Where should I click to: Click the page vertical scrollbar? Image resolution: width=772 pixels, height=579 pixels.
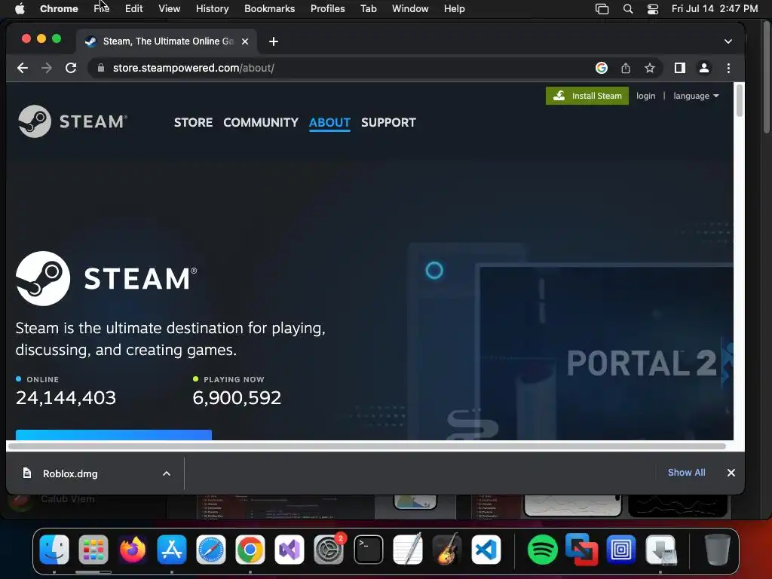click(x=739, y=102)
